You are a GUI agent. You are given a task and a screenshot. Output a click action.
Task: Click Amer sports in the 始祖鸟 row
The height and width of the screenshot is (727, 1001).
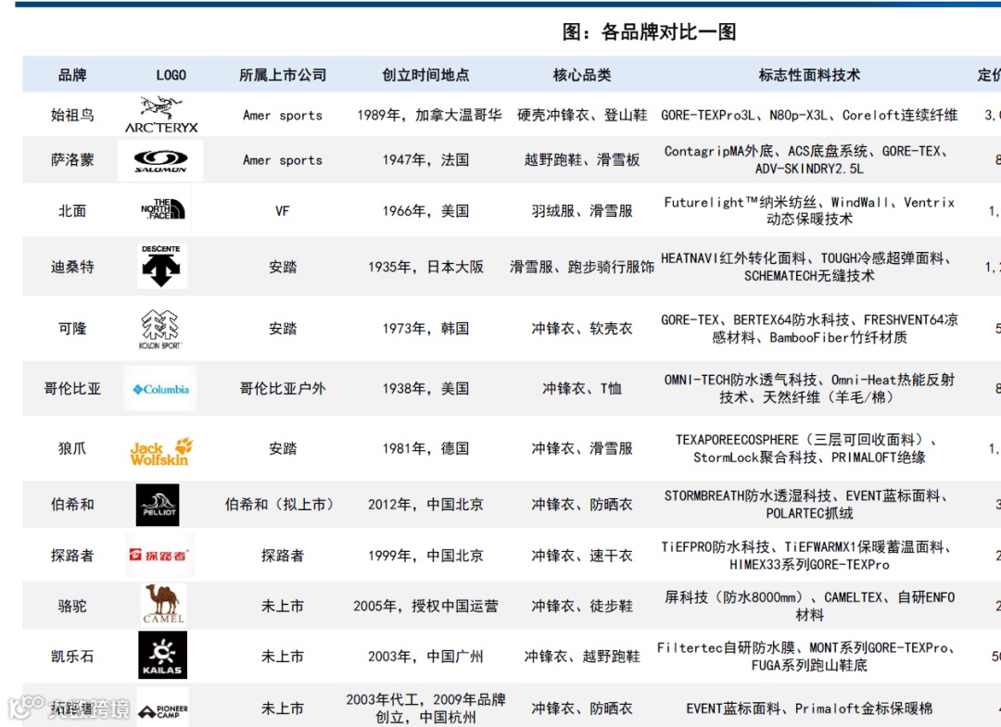point(282,116)
